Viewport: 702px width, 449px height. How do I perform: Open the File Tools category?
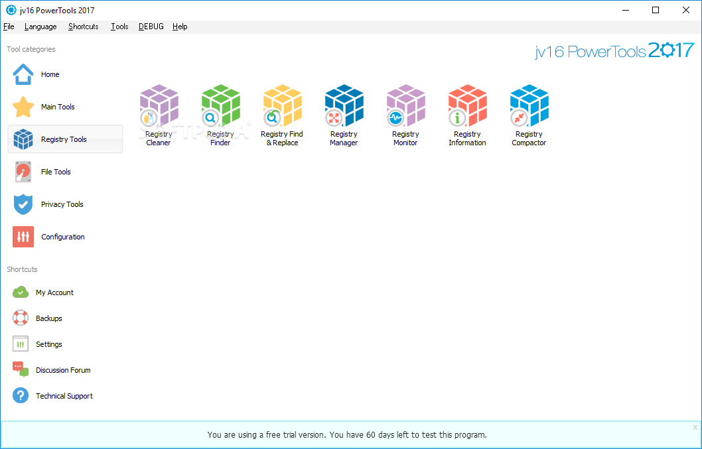click(x=66, y=172)
